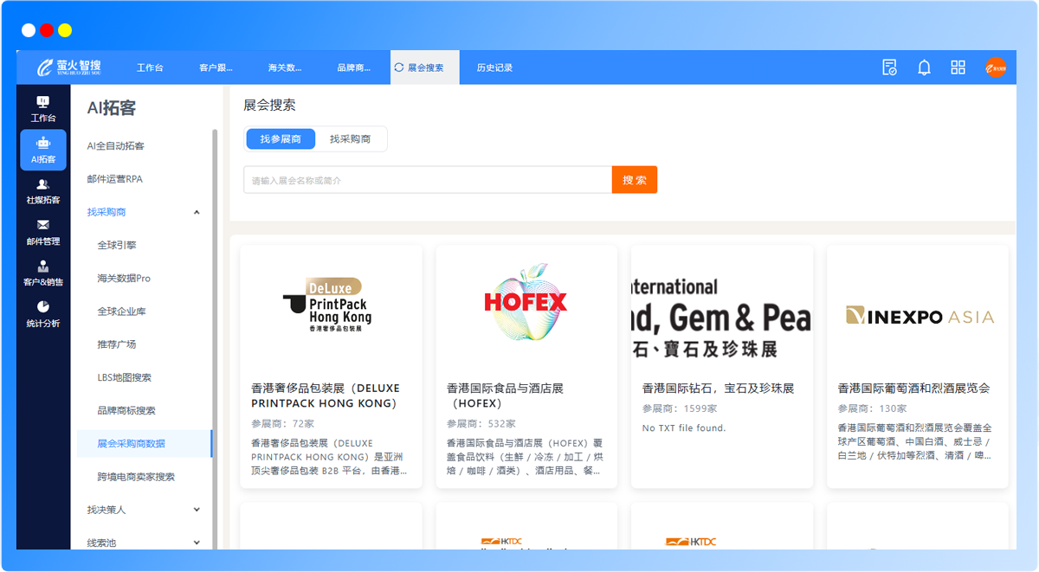The width and height of the screenshot is (1039, 572).
Task: Click the document checklist icon in header
Action: coord(889,67)
